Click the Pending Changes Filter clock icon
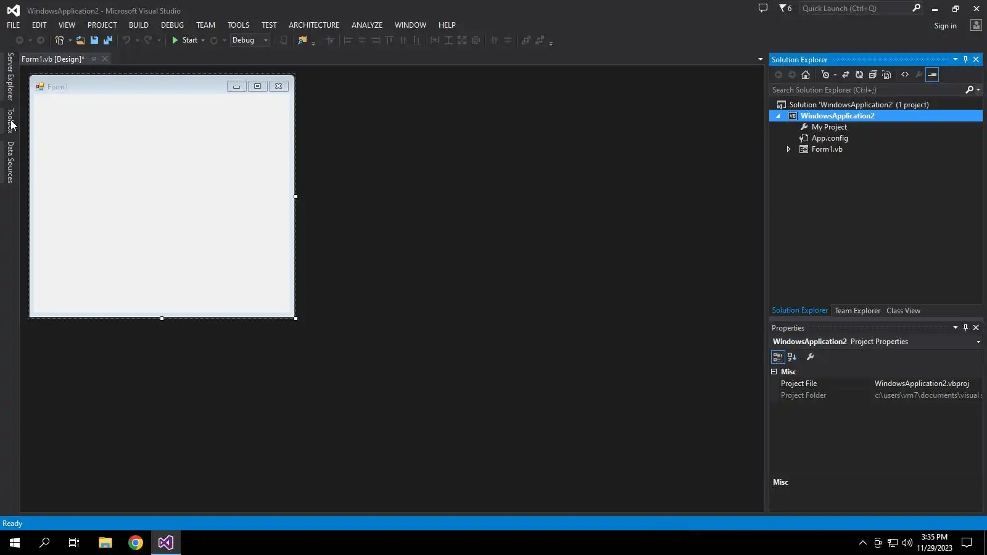 point(825,75)
